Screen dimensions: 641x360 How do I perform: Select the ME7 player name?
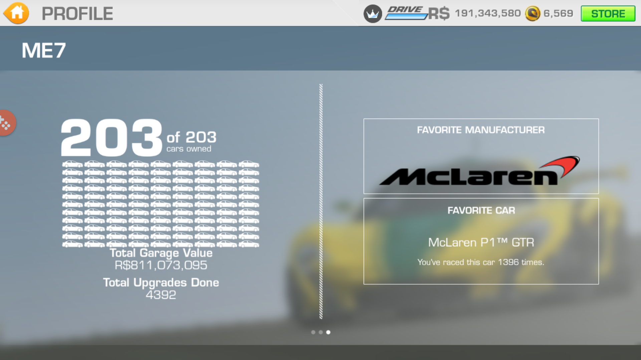point(44,51)
